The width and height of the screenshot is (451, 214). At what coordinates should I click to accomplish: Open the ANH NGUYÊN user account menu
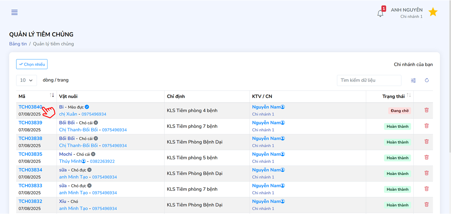coord(406,13)
